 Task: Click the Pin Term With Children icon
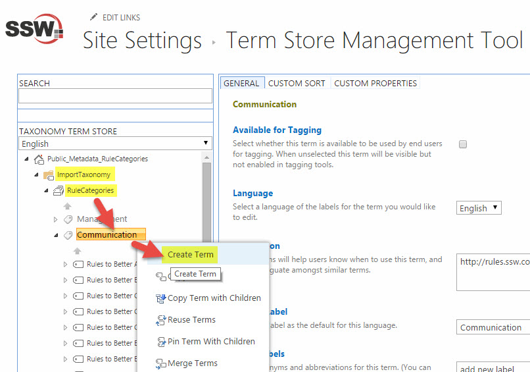click(x=160, y=342)
